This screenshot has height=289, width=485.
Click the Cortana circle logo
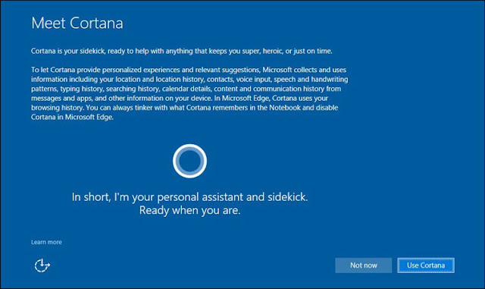coord(189,161)
